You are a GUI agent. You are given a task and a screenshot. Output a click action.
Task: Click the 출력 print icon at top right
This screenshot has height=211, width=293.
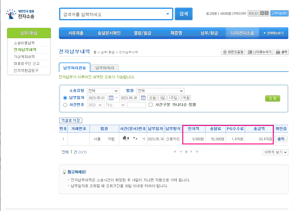click(281, 52)
